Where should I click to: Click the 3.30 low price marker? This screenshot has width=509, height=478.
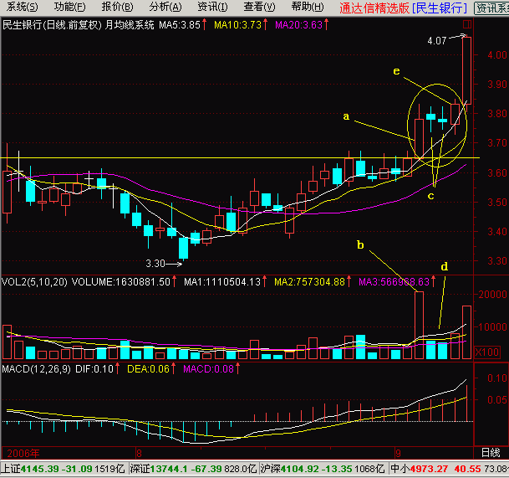point(155,263)
